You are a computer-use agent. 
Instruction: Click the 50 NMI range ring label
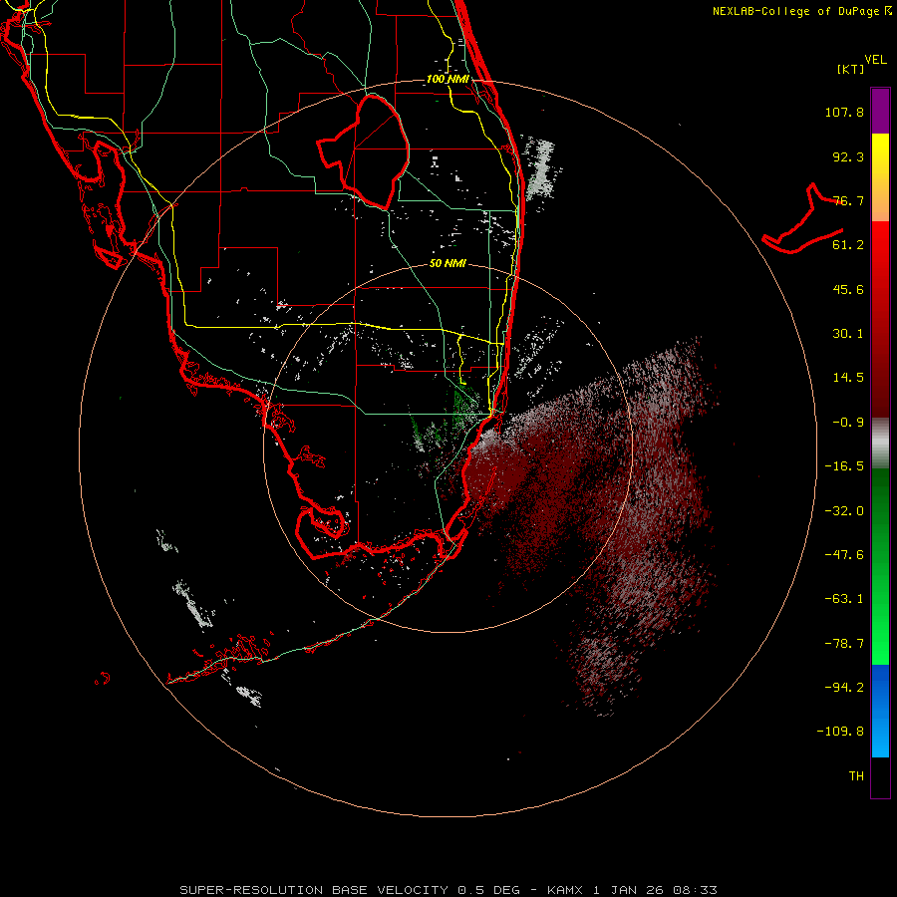coord(448,263)
